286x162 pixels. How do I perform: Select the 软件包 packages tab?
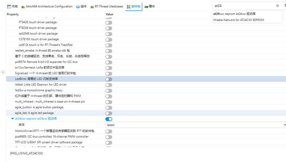133,7
